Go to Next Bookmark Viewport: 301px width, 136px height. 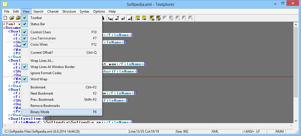(x=62, y=93)
